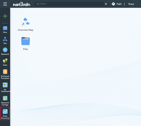Screen dimensions: 141x126
Task: Open the Path sidebar icon
Action: coord(5,62)
